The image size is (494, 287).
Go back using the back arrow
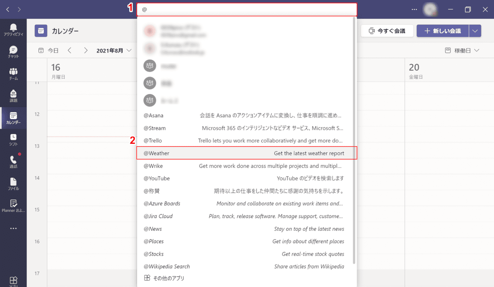point(8,9)
